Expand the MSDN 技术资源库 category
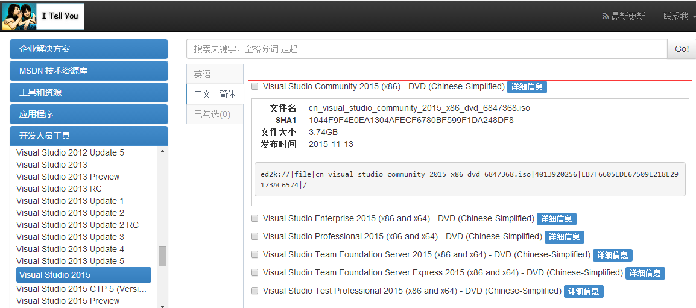 89,71
